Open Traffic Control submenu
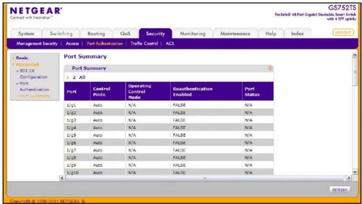This screenshot has width=362, height=204. [144, 43]
